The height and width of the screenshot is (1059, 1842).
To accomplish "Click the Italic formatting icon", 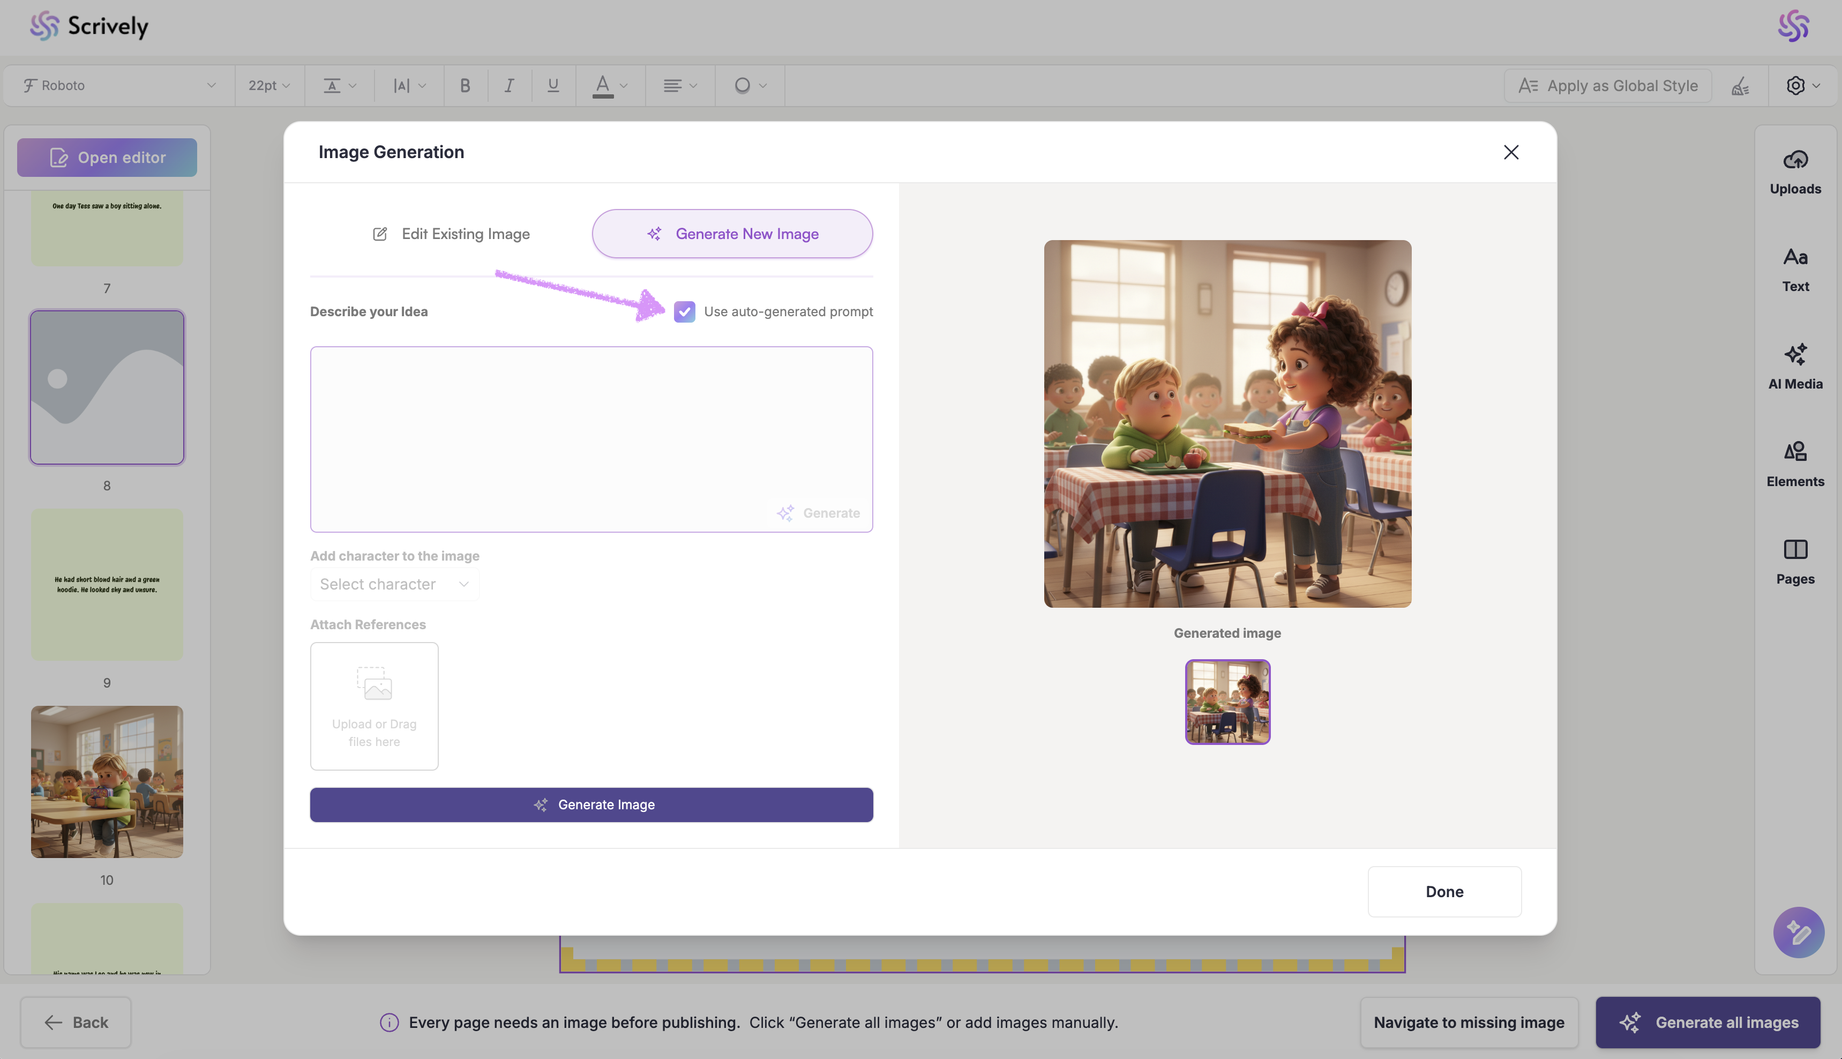I will pos(509,86).
